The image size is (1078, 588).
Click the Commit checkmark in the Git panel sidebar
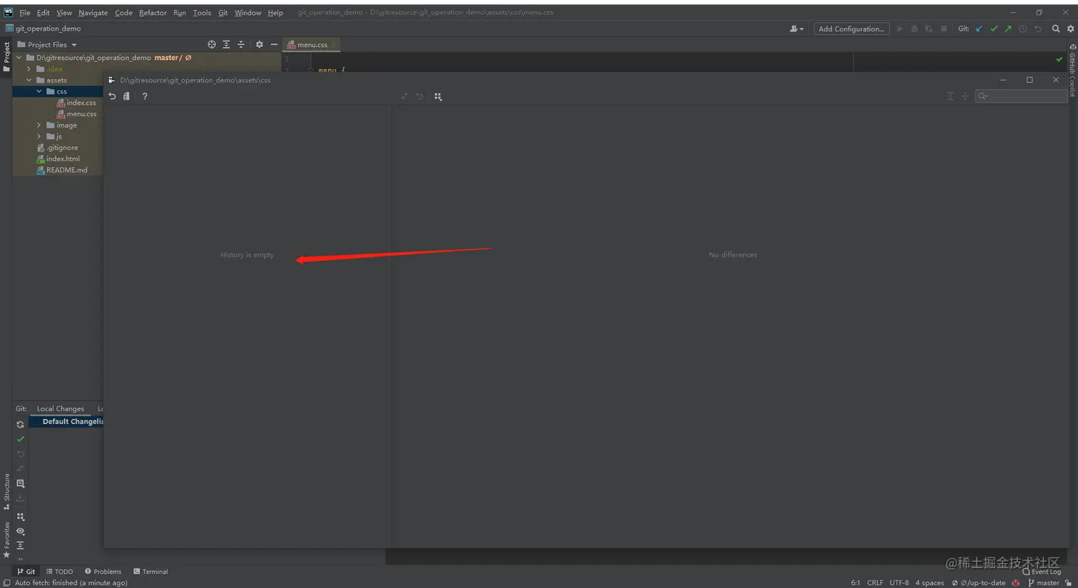(20, 439)
